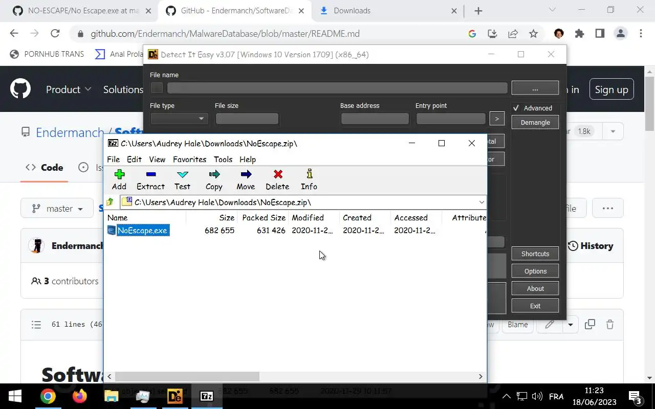This screenshot has height=409, width=655.
Task: Sort by the Accessed column header
Action: click(416, 218)
